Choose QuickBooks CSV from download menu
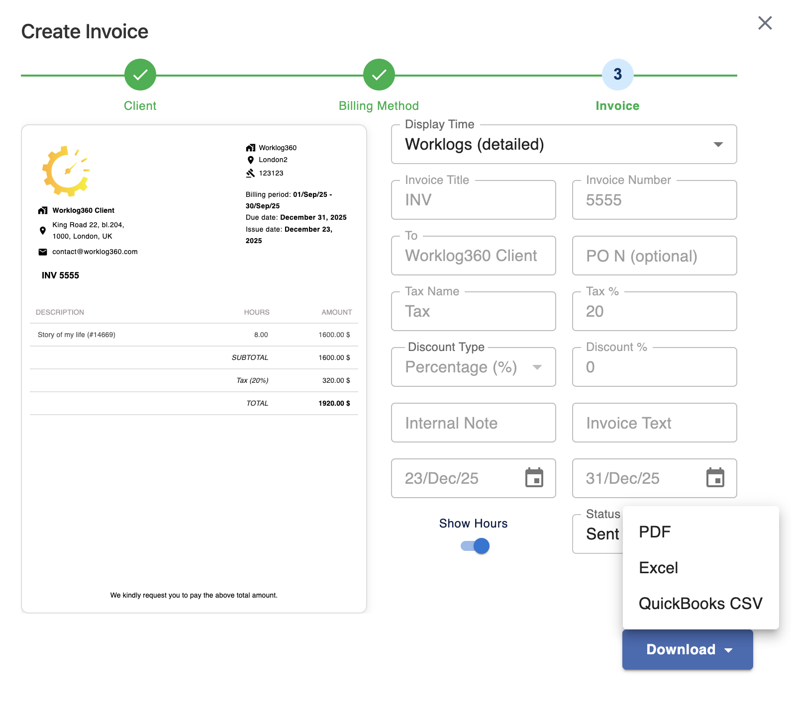 point(700,604)
